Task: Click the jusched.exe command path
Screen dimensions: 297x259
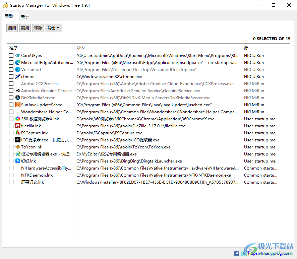Action: pyautogui.click(x=144, y=105)
